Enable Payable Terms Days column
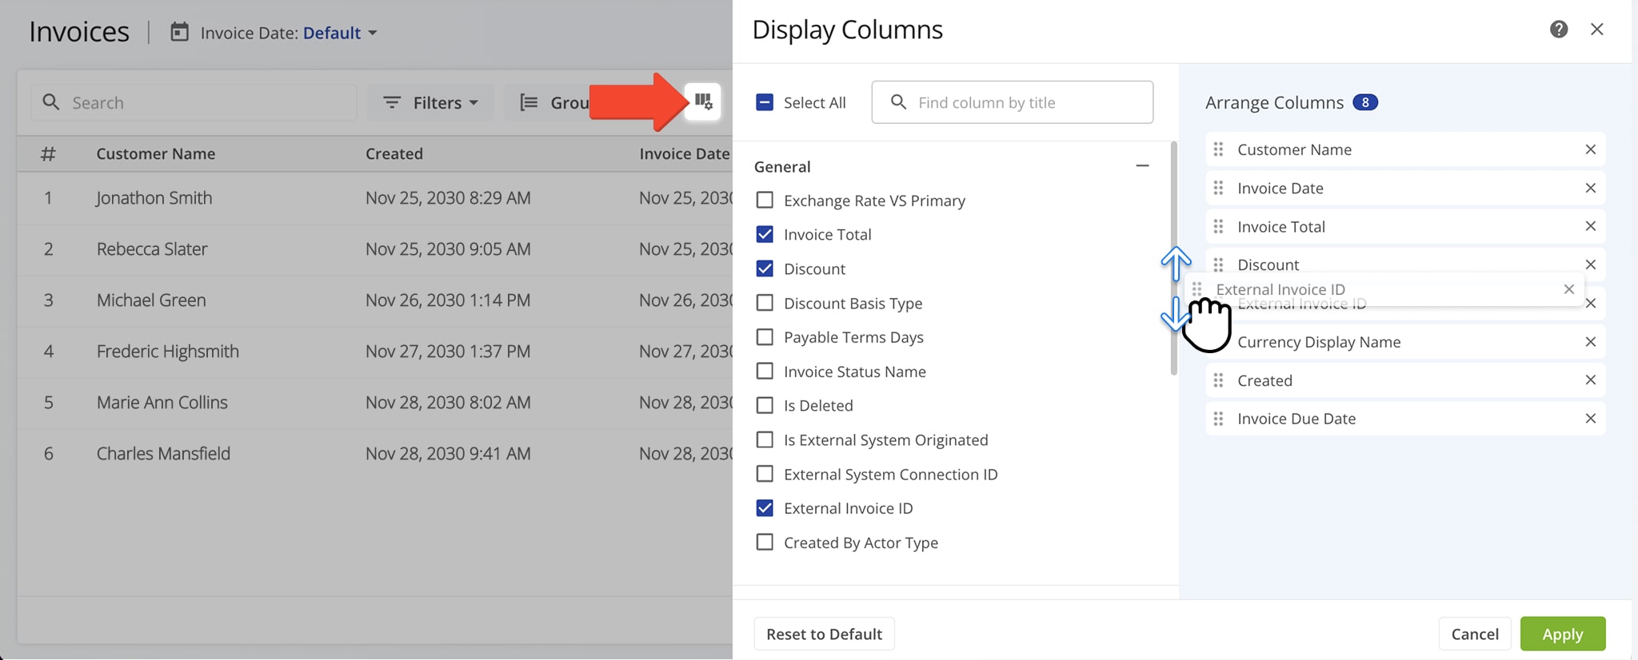1638x660 pixels. [765, 337]
